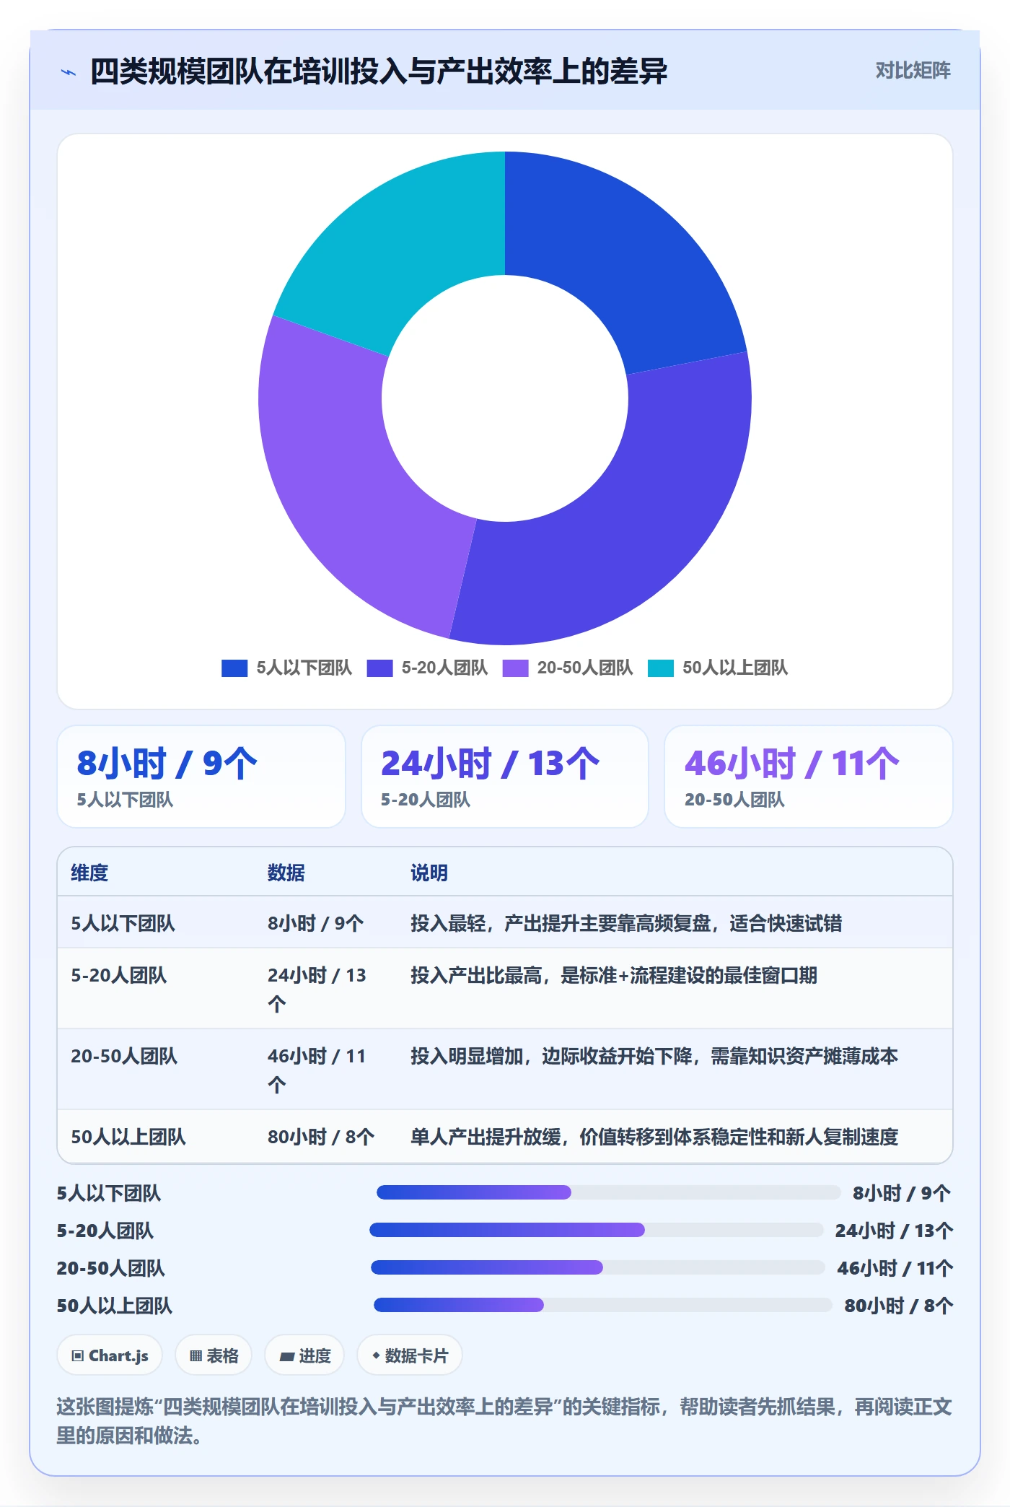The height and width of the screenshot is (1507, 1010).
Task: Select table cell 20-50人团队
Action: (123, 1056)
